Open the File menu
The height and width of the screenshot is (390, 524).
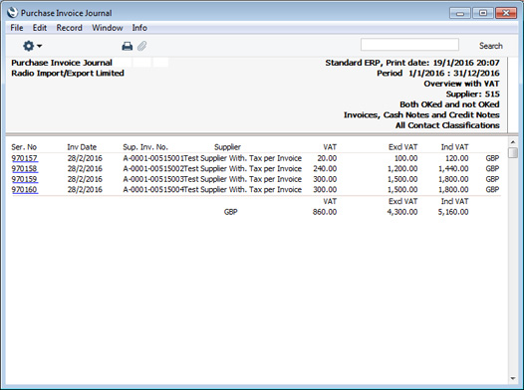17,28
